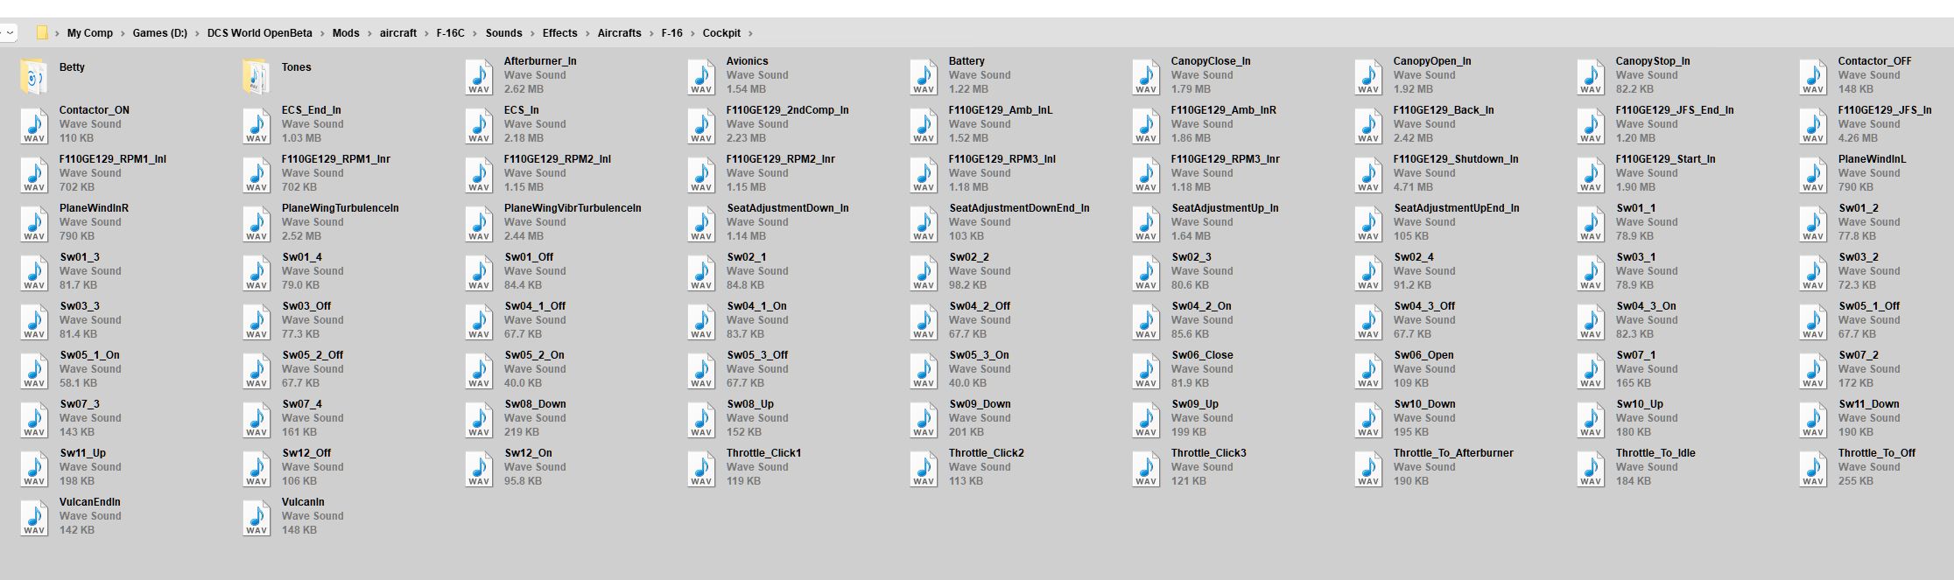Select file name Sw09_Down
This screenshot has width=1954, height=580.
pos(981,404)
